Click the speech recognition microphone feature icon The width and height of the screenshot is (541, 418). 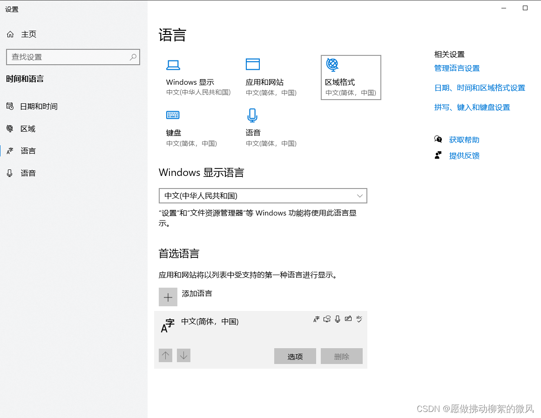(338, 319)
